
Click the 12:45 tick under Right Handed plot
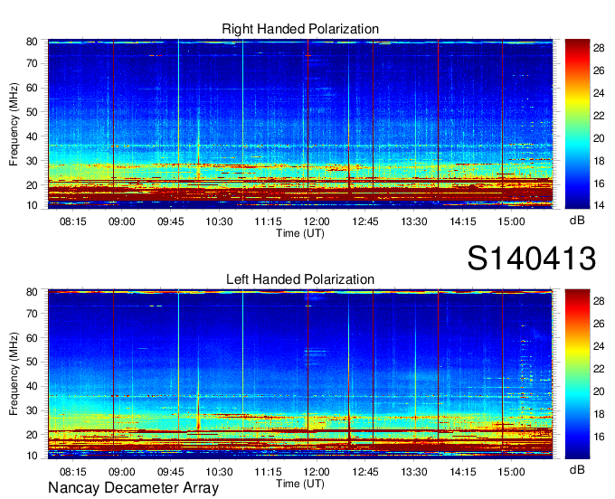pyautogui.click(x=365, y=221)
